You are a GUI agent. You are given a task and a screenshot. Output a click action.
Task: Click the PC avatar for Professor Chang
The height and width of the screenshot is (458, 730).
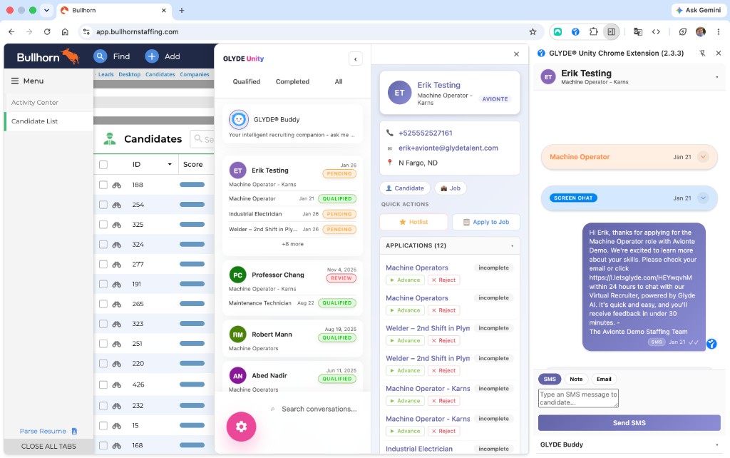(x=238, y=275)
